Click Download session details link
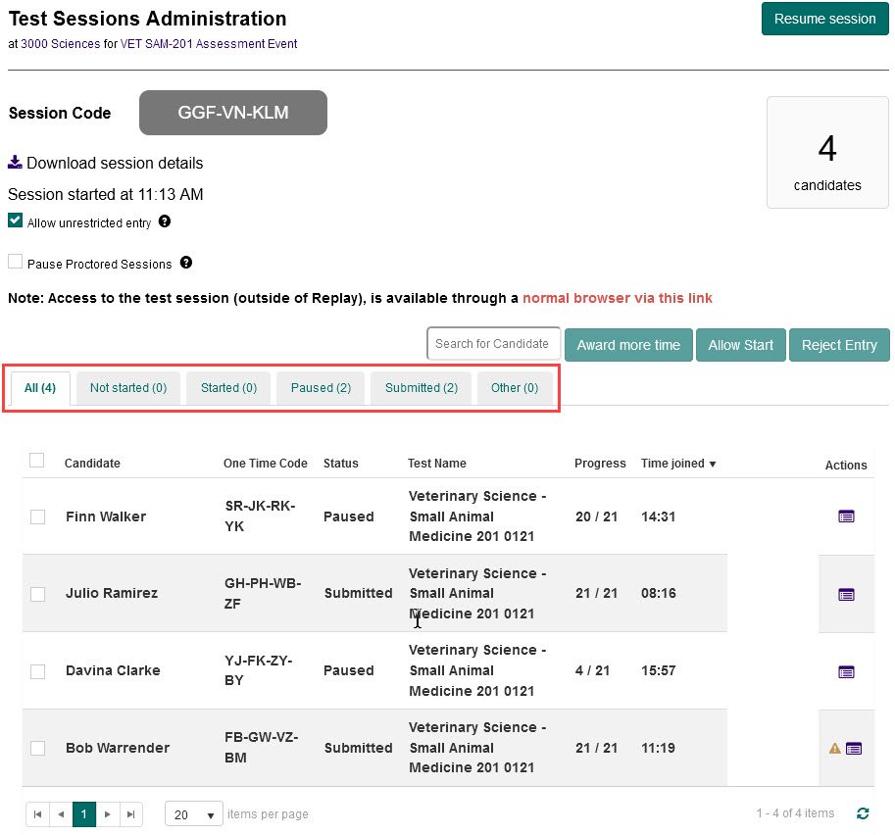This screenshot has height=835, width=895. click(x=115, y=164)
